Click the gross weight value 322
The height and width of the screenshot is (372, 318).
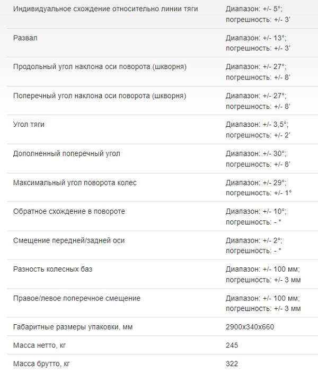pos(232,364)
